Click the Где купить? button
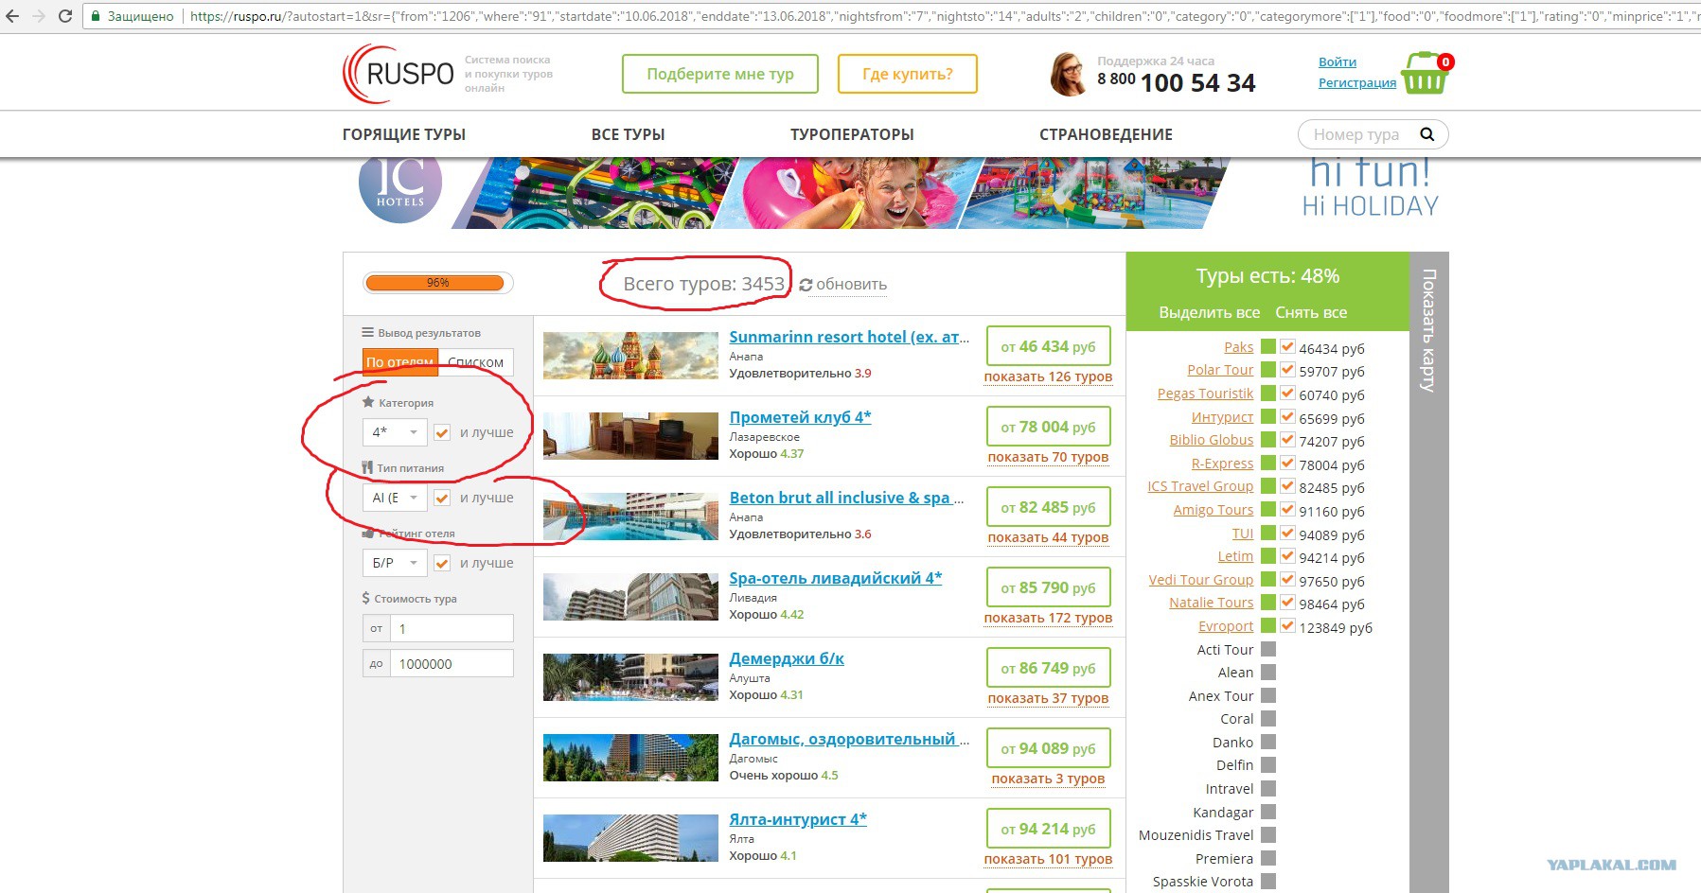Screen dimensions: 1701x893 pos(908,74)
